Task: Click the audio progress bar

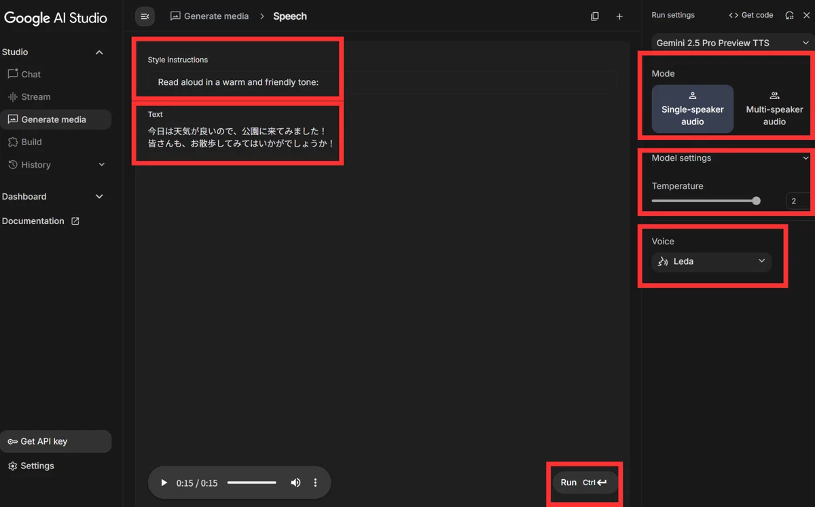Action: [x=252, y=483]
